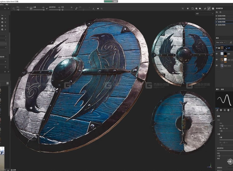Screen dimensions: 233x171
Task: Hide the second layer with black mask
Action: pos(217,54)
